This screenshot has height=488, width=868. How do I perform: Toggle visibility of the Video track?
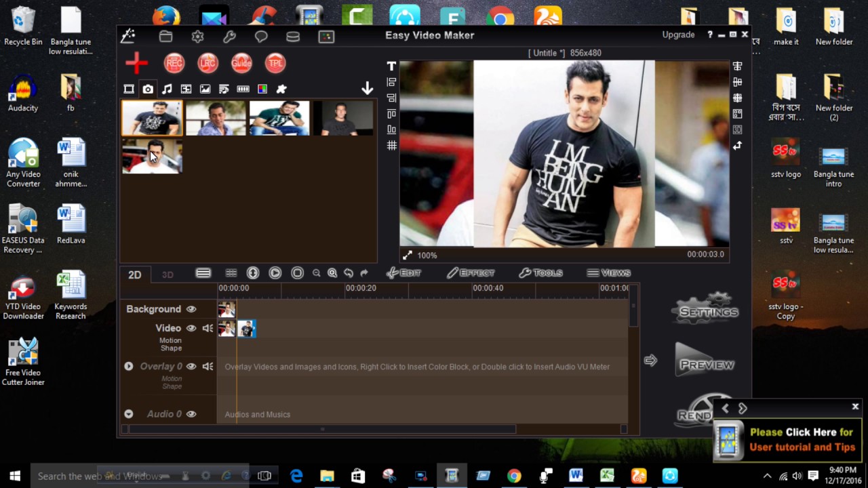[191, 328]
